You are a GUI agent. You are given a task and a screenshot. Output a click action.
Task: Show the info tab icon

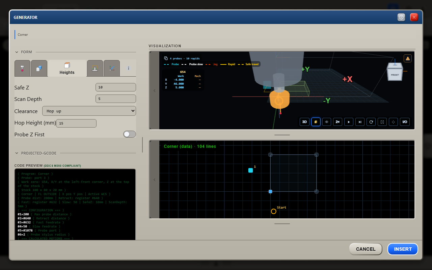click(128, 68)
